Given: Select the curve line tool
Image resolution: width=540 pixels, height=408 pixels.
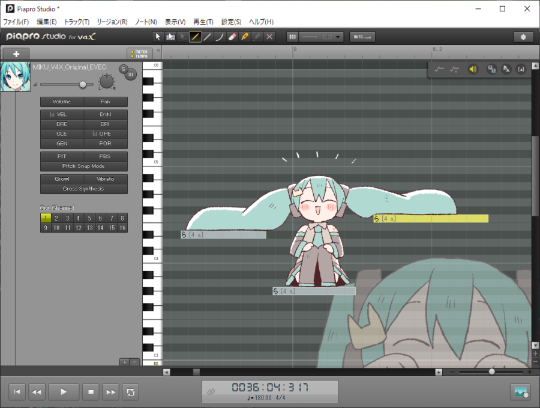Looking at the screenshot, I should [x=220, y=37].
